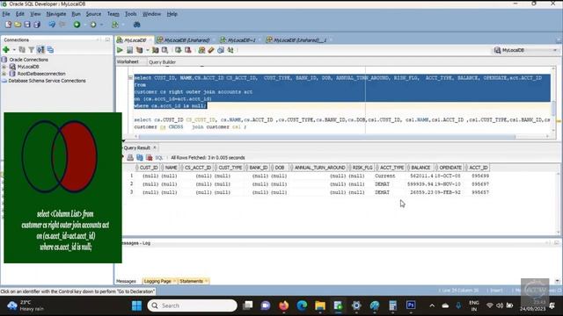Click the Clear eraser icon in worksheet toolbar
The height and width of the screenshot is (316, 563).
tap(211, 50)
